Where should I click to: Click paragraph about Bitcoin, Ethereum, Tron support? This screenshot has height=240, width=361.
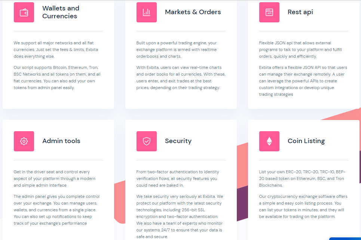[x=57, y=78]
